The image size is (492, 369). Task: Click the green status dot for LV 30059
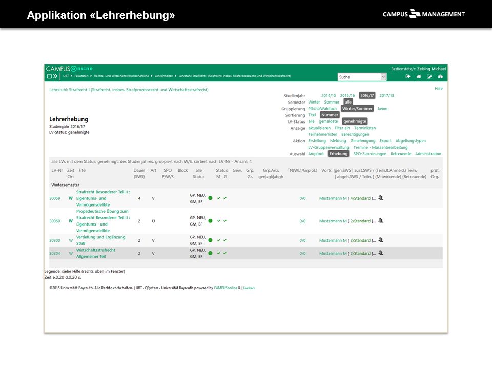point(210,198)
